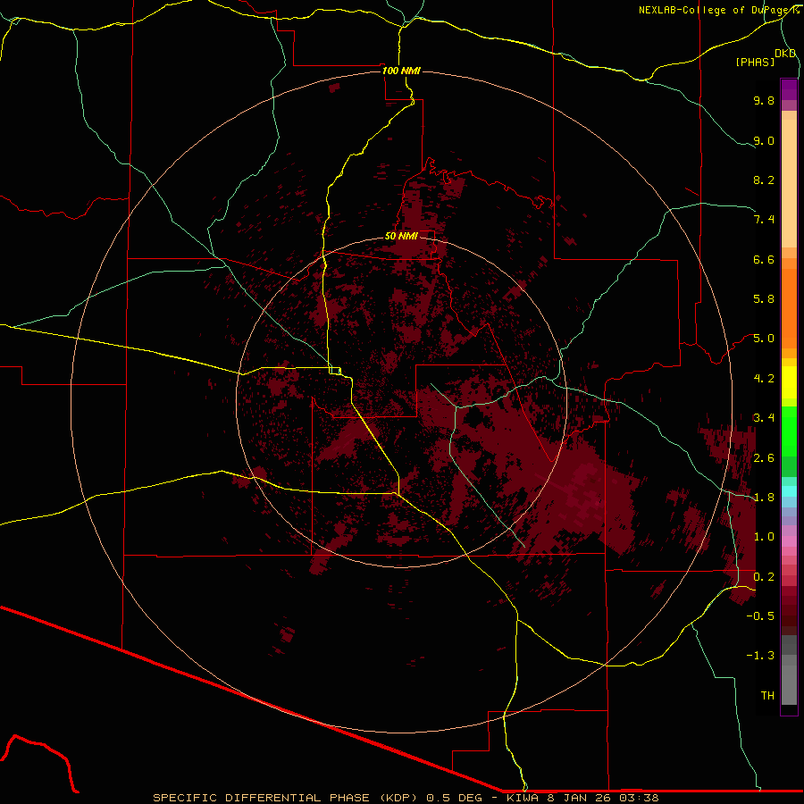804x804 pixels.
Task: Click the 6.6 scale value
Action: click(764, 259)
